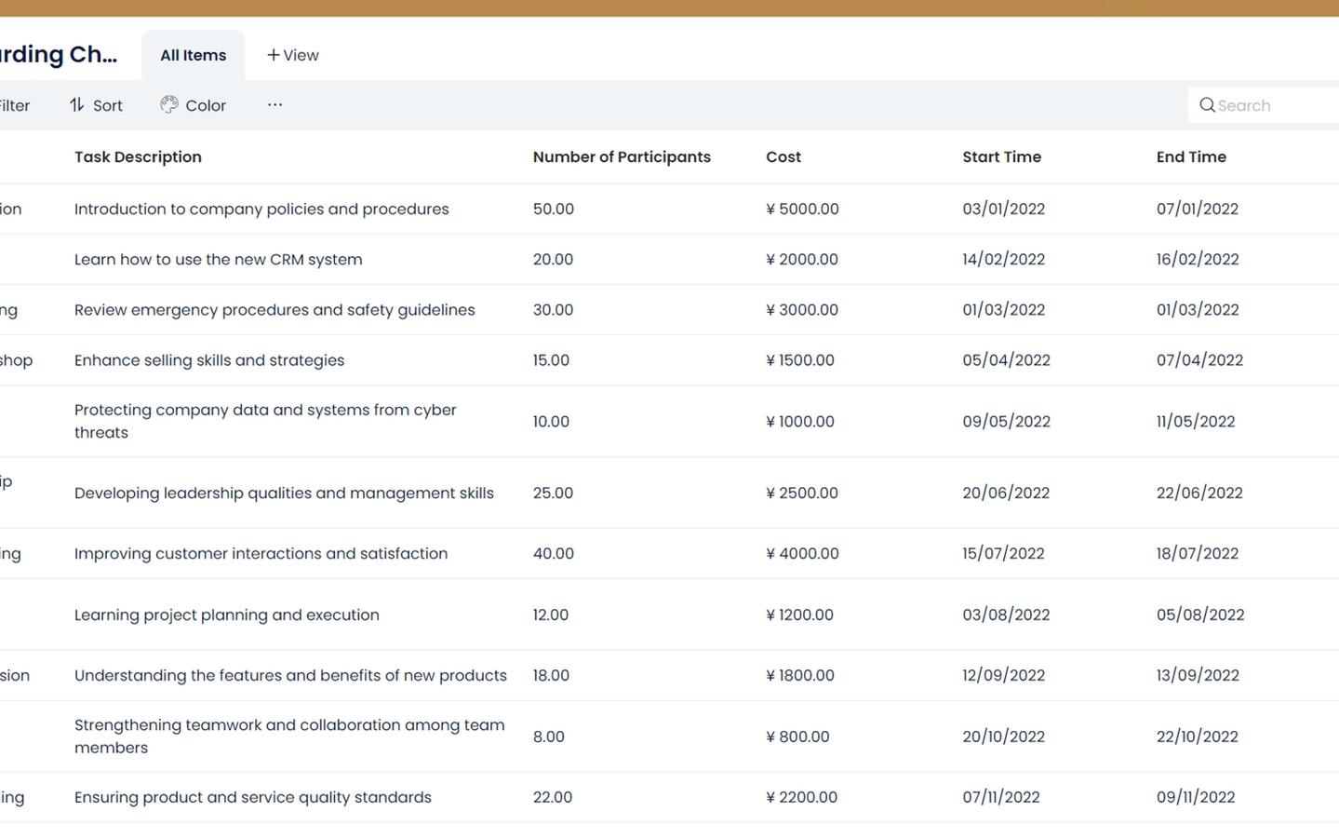Click end time 05/08/2022
The width and height of the screenshot is (1339, 838).
coord(1200,615)
